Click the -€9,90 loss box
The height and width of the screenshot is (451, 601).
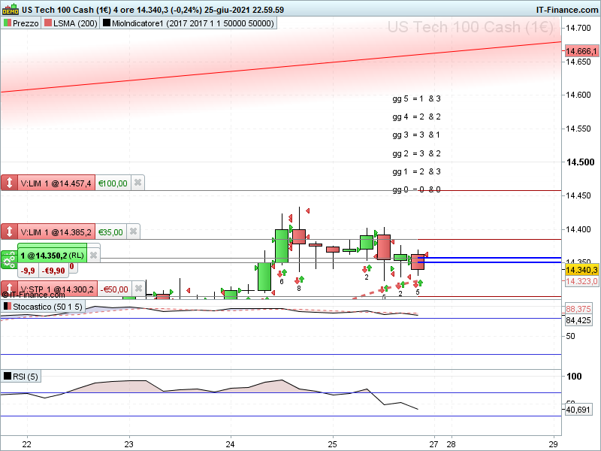pyautogui.click(x=53, y=271)
